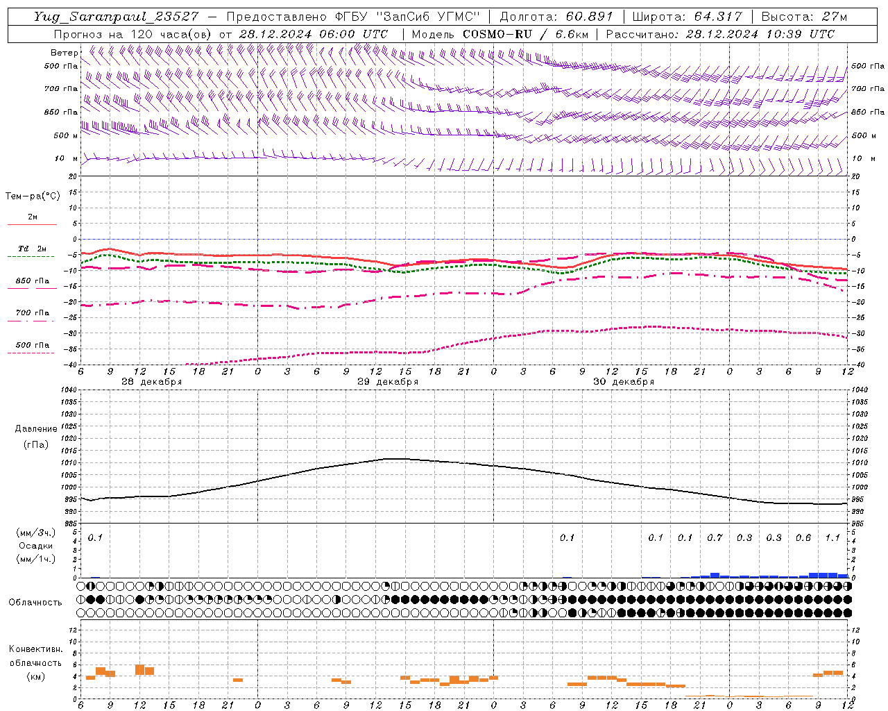This screenshot has width=888, height=711.
Task: Select the (мм/3ч.) unit label
Action: 35,533
